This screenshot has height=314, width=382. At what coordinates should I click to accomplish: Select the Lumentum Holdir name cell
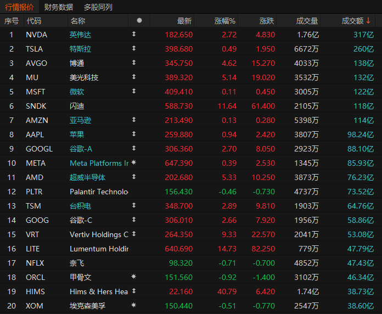coord(99,249)
